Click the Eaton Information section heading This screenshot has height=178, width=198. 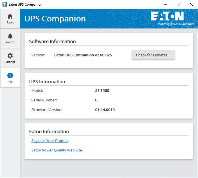pos(49,132)
